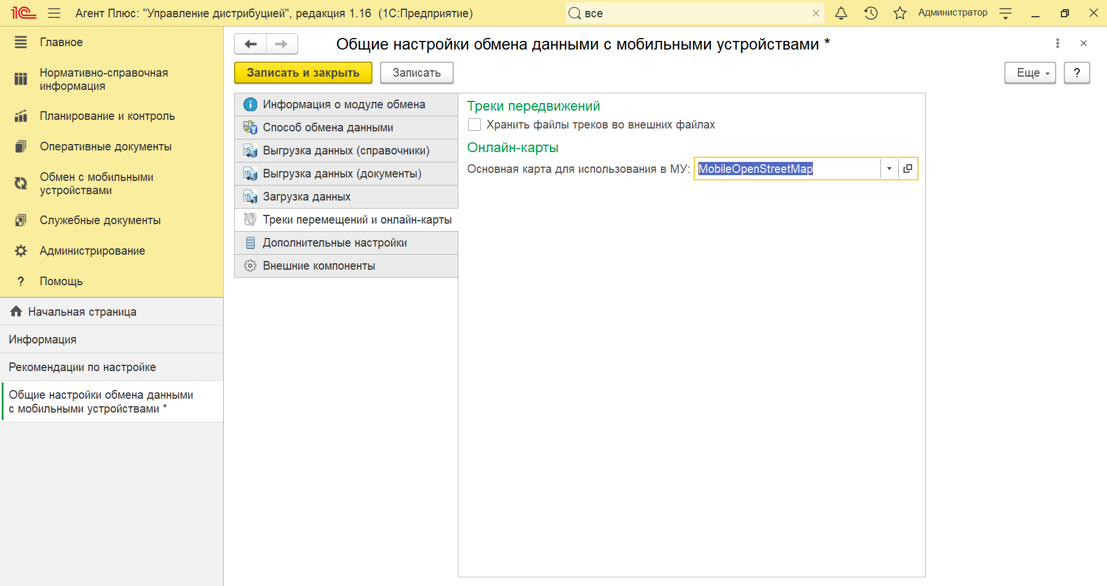Open the Еще dropdown menu
This screenshot has width=1107, height=586.
coord(1030,73)
